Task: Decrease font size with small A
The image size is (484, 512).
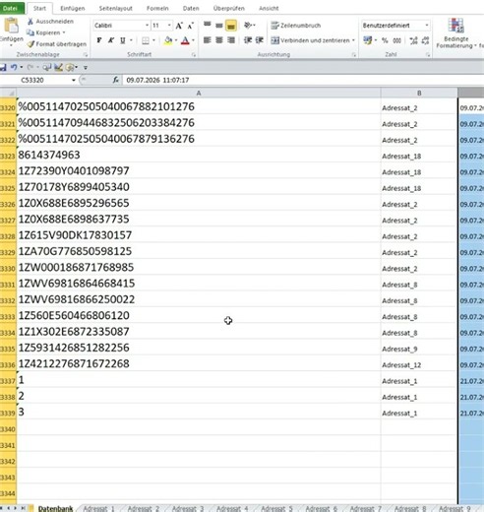Action: [x=191, y=26]
